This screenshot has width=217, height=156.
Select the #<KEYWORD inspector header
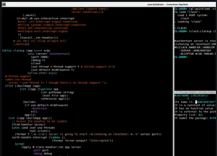point(191,96)
